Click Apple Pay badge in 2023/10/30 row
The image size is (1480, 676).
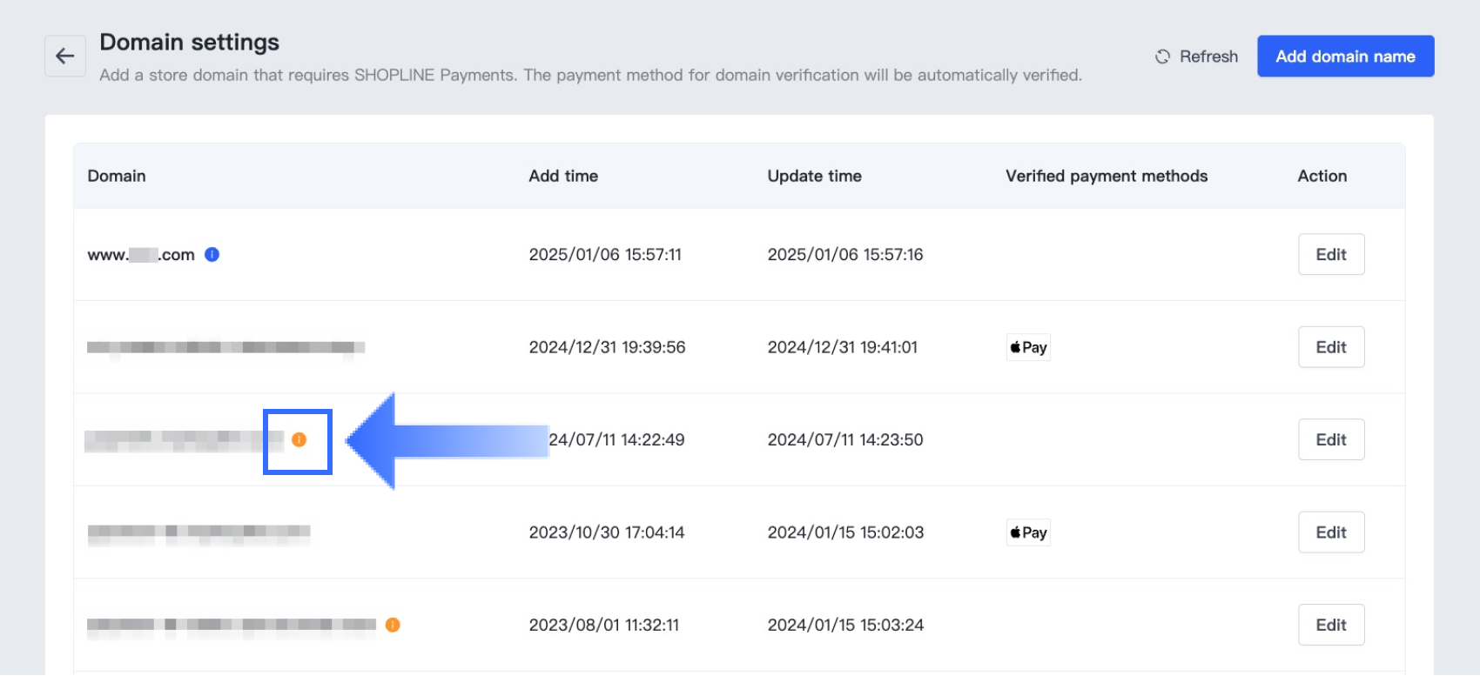point(1028,532)
